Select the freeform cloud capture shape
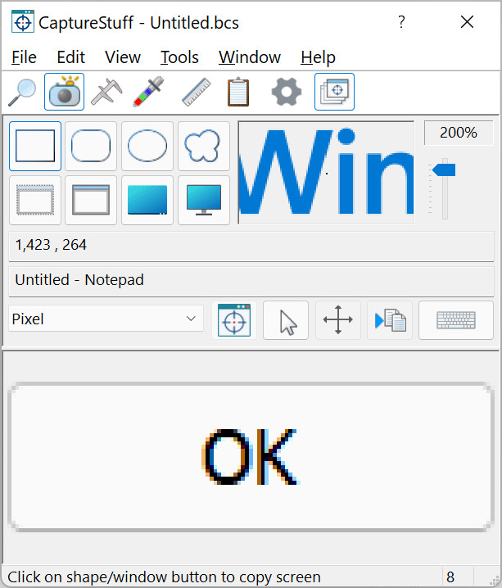The height and width of the screenshot is (588, 502). pyautogui.click(x=204, y=146)
